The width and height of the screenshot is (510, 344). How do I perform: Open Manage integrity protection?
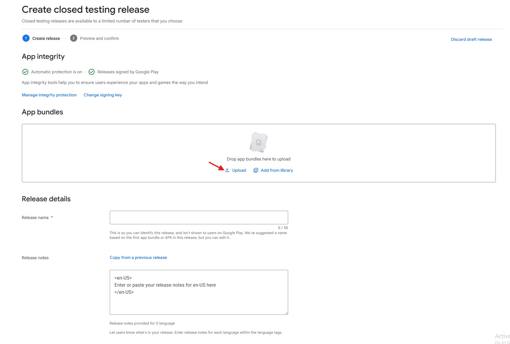[x=49, y=95]
